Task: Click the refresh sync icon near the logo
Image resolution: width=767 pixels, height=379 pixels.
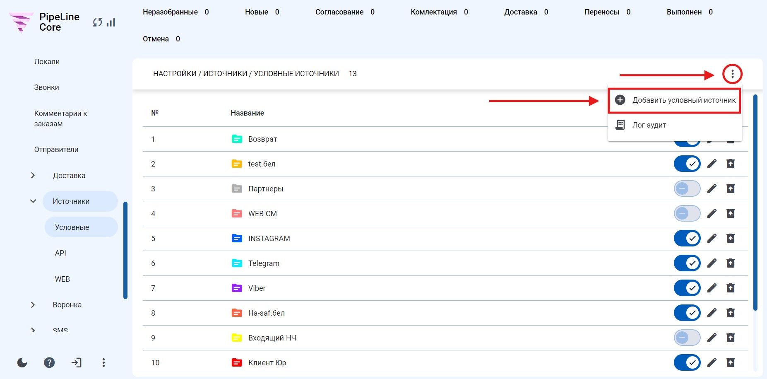Action: [97, 22]
